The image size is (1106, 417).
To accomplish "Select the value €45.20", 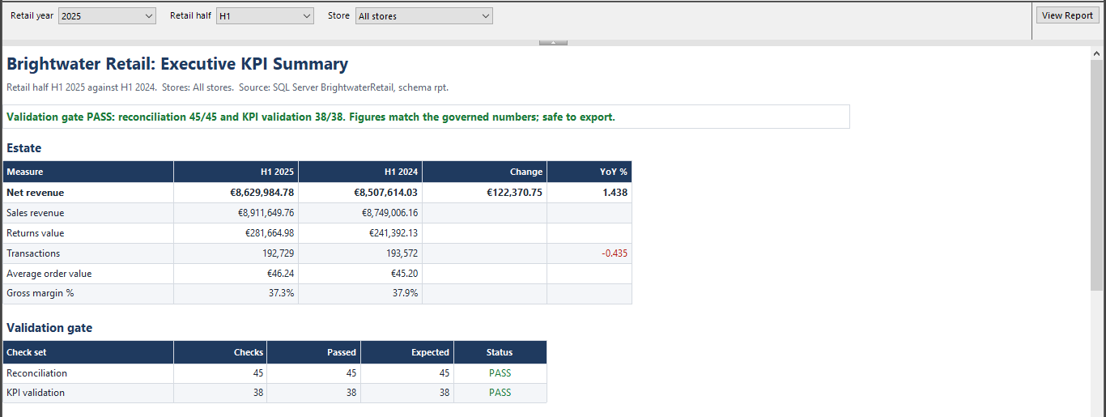I will 405,274.
